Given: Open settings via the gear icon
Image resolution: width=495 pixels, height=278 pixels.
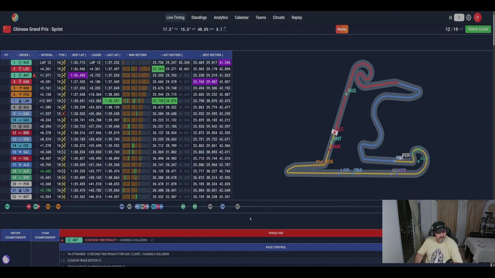Looking at the screenshot, I should click(x=469, y=17).
